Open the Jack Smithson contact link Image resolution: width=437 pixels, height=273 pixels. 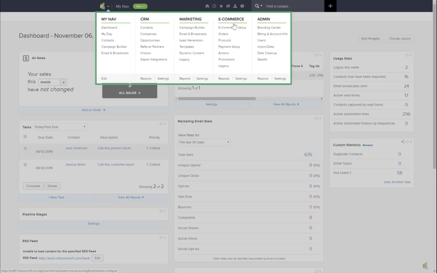point(76,148)
